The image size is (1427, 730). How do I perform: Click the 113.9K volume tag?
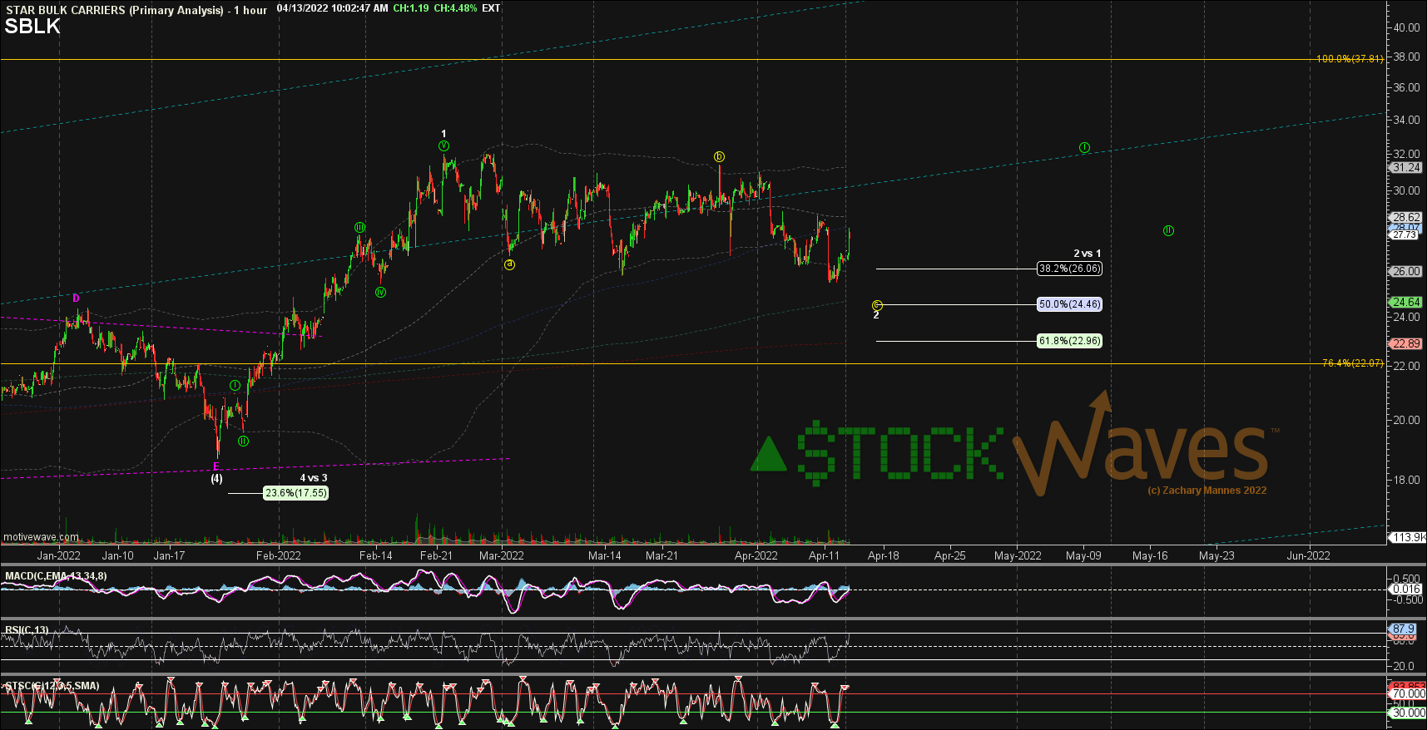pos(1408,537)
